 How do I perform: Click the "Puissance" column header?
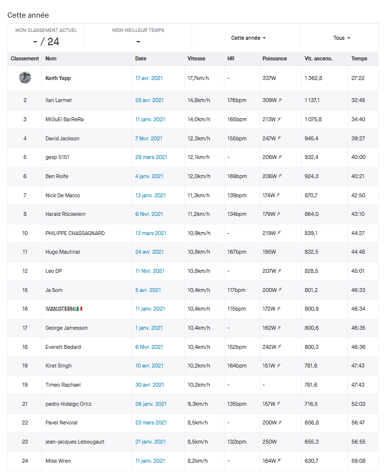275,58
